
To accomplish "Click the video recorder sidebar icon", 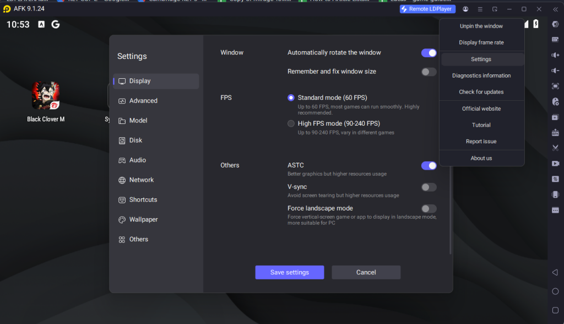I will click(555, 164).
